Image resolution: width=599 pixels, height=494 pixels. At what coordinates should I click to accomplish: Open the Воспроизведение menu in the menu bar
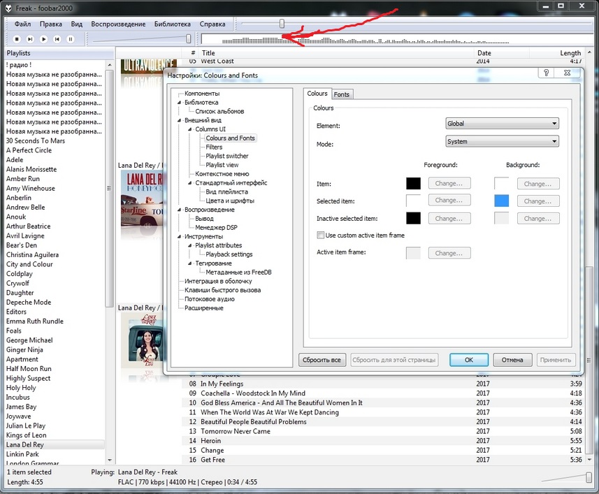point(118,24)
